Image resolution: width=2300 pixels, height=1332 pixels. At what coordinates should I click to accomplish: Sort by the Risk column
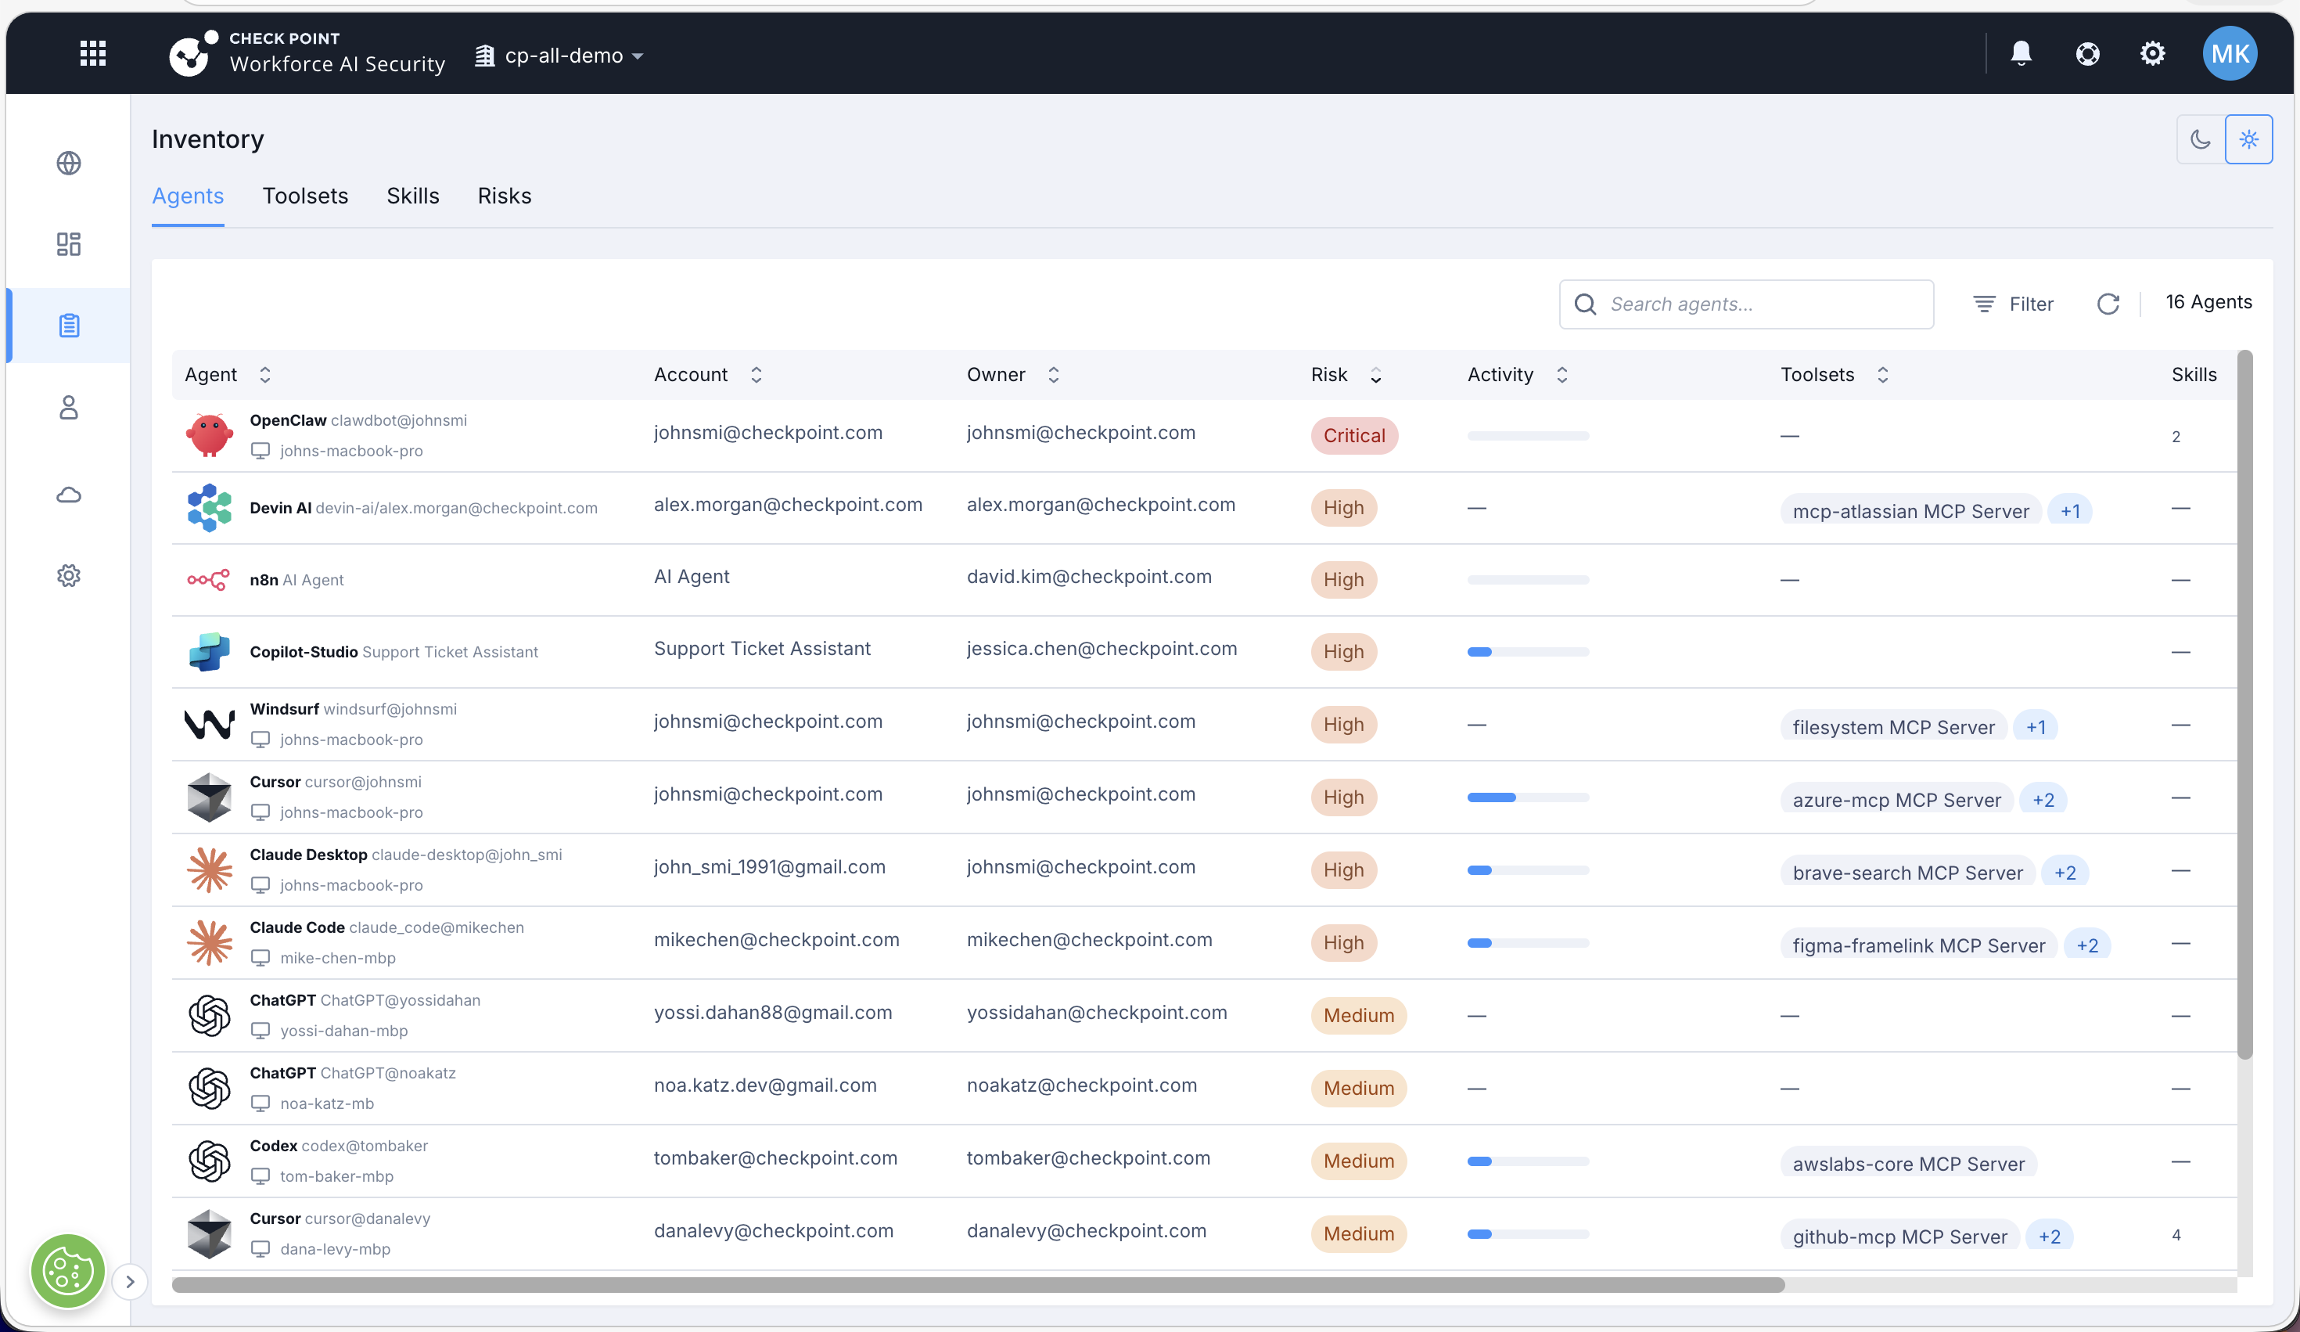pyautogui.click(x=1376, y=374)
